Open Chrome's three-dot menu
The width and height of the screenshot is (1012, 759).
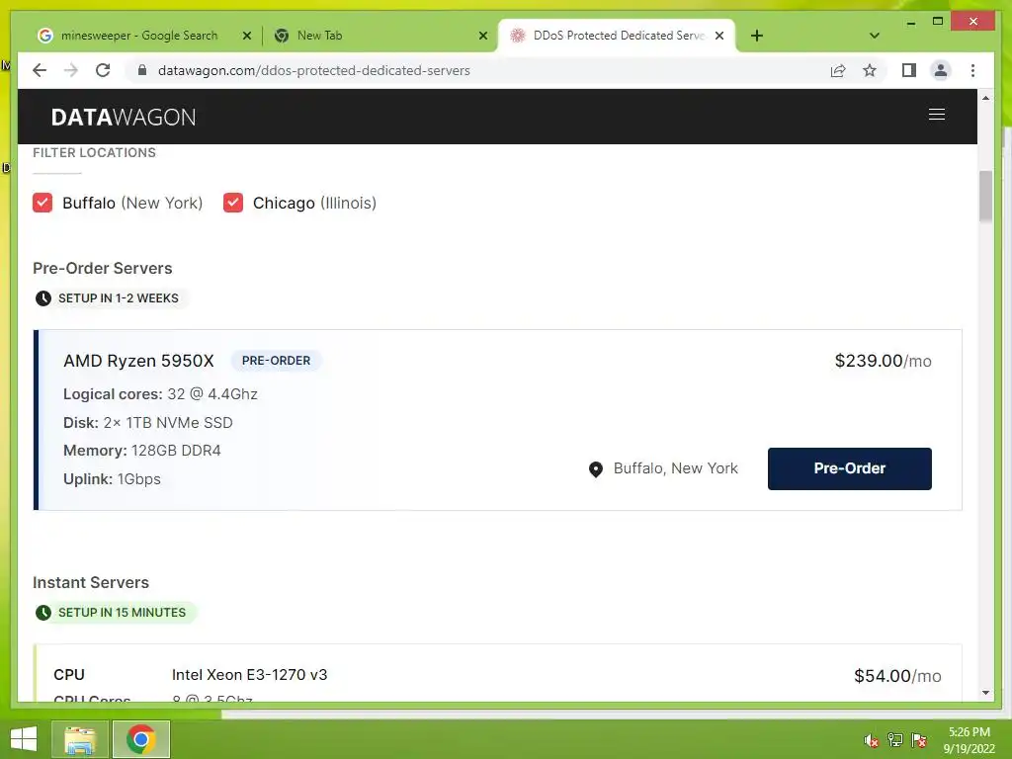pos(972,70)
